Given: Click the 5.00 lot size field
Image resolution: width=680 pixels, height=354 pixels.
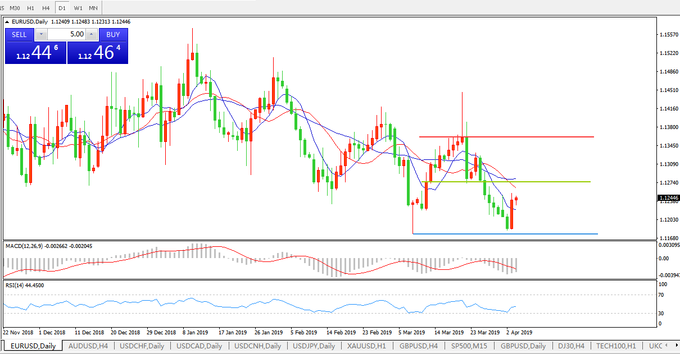Looking at the screenshot, I should (x=66, y=34).
